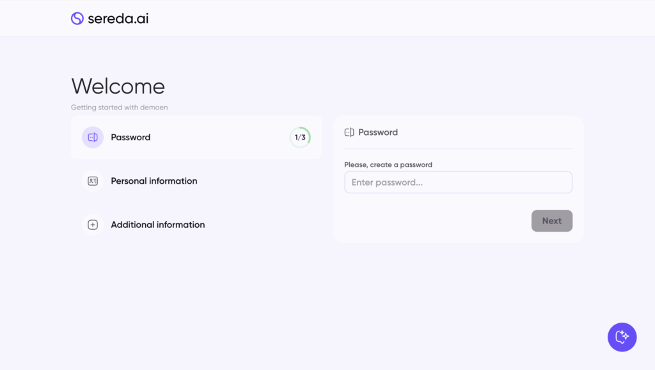
Task: Click the Password step icon in the list
Action: click(93, 137)
